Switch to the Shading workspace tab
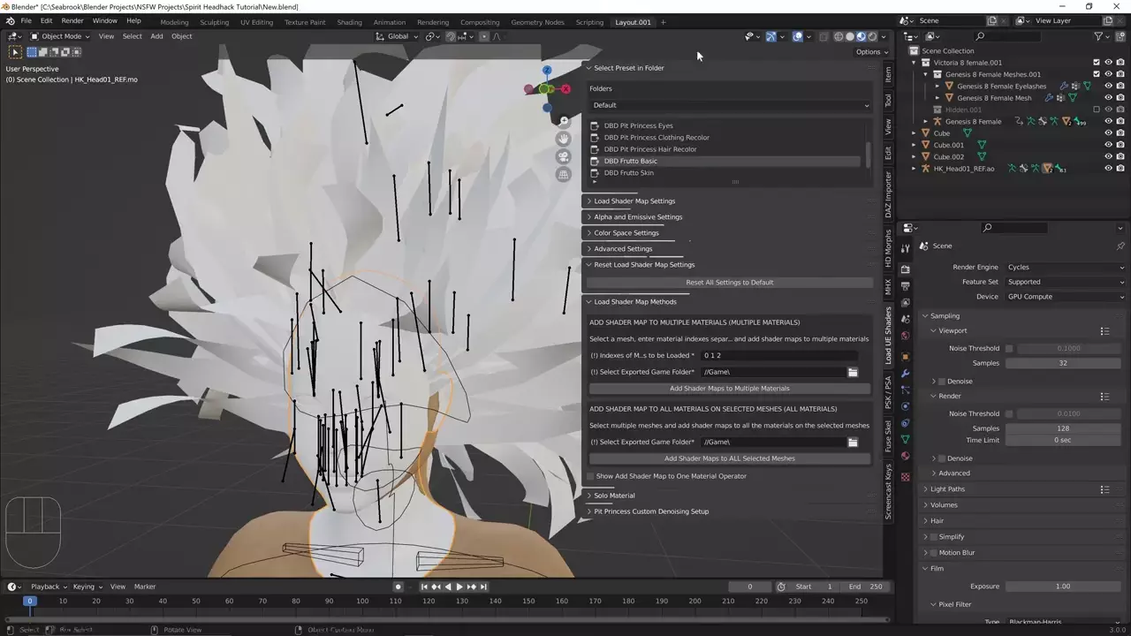The width and height of the screenshot is (1131, 636). (x=349, y=22)
